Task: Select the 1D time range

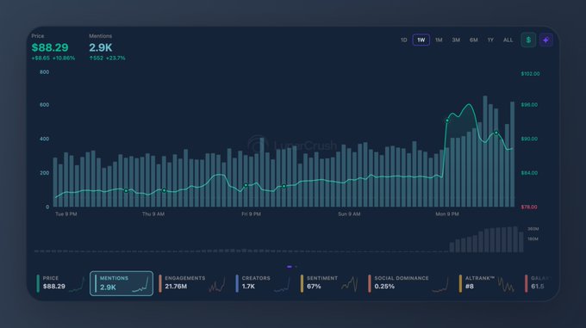Action: tap(403, 40)
